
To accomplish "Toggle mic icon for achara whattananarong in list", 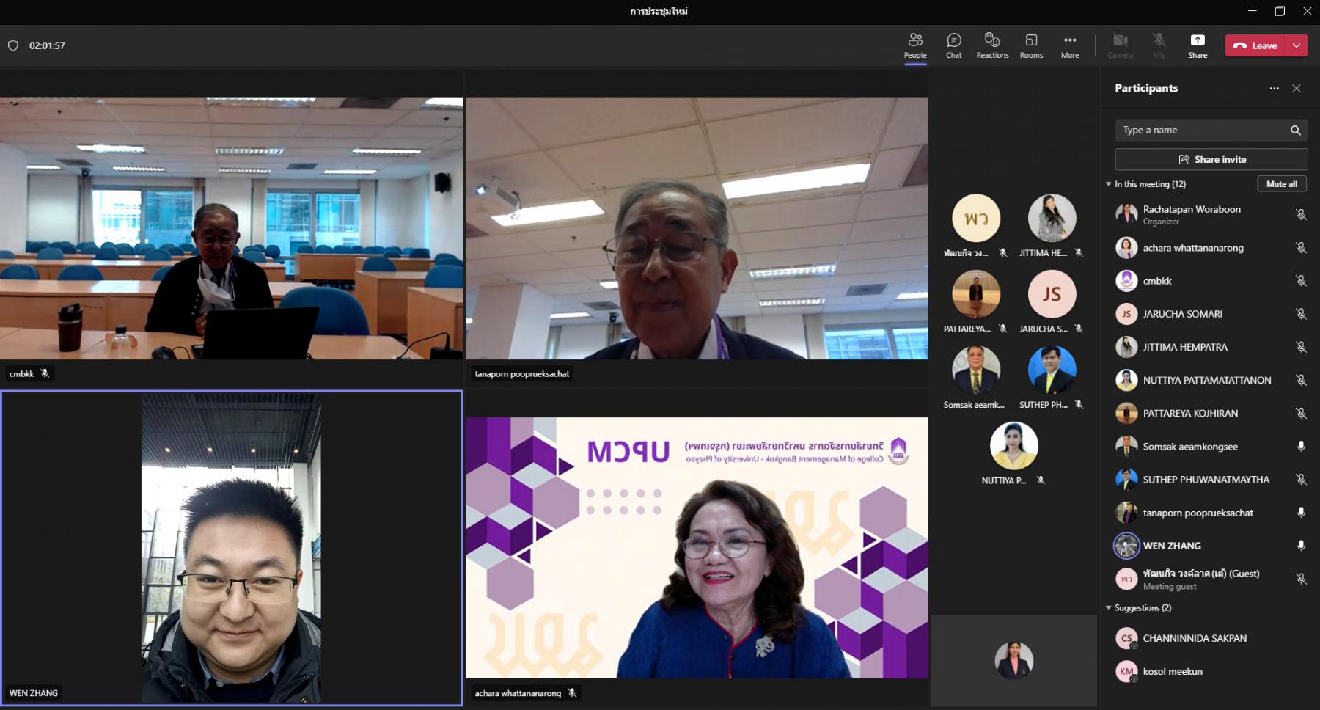I will (1301, 248).
